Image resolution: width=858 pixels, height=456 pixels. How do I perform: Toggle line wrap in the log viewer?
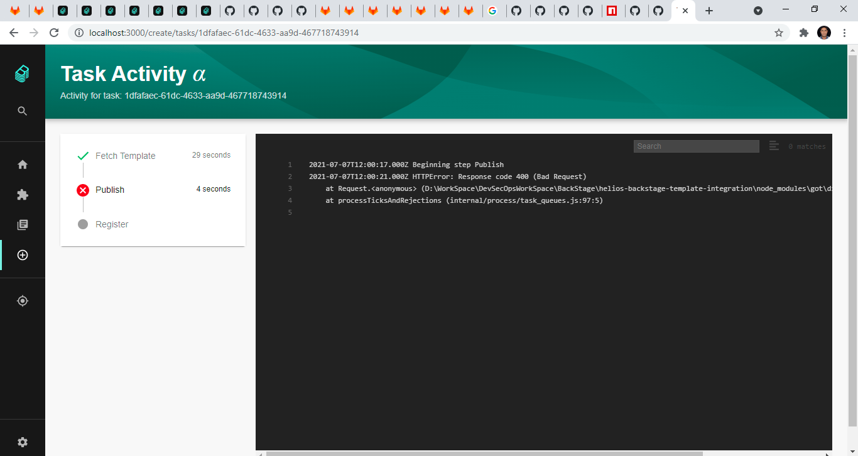tap(774, 146)
